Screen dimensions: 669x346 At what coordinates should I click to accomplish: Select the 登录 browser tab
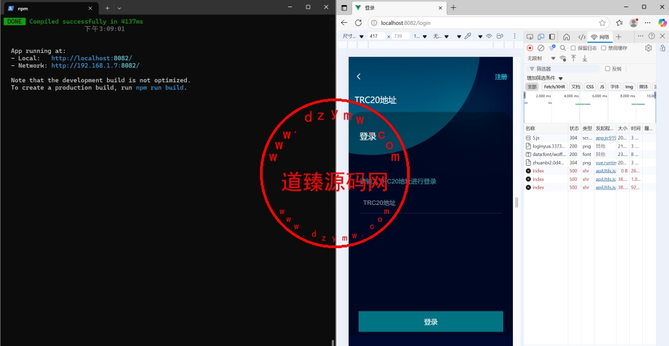click(x=399, y=8)
